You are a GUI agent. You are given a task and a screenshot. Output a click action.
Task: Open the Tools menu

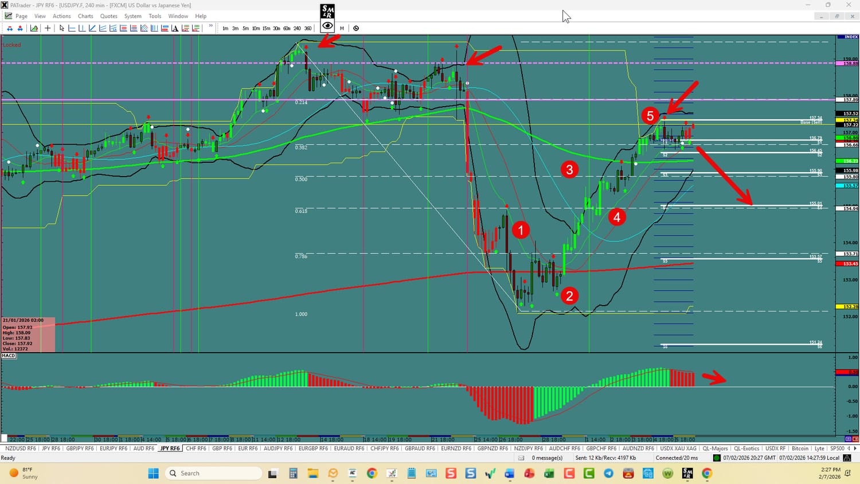155,16
